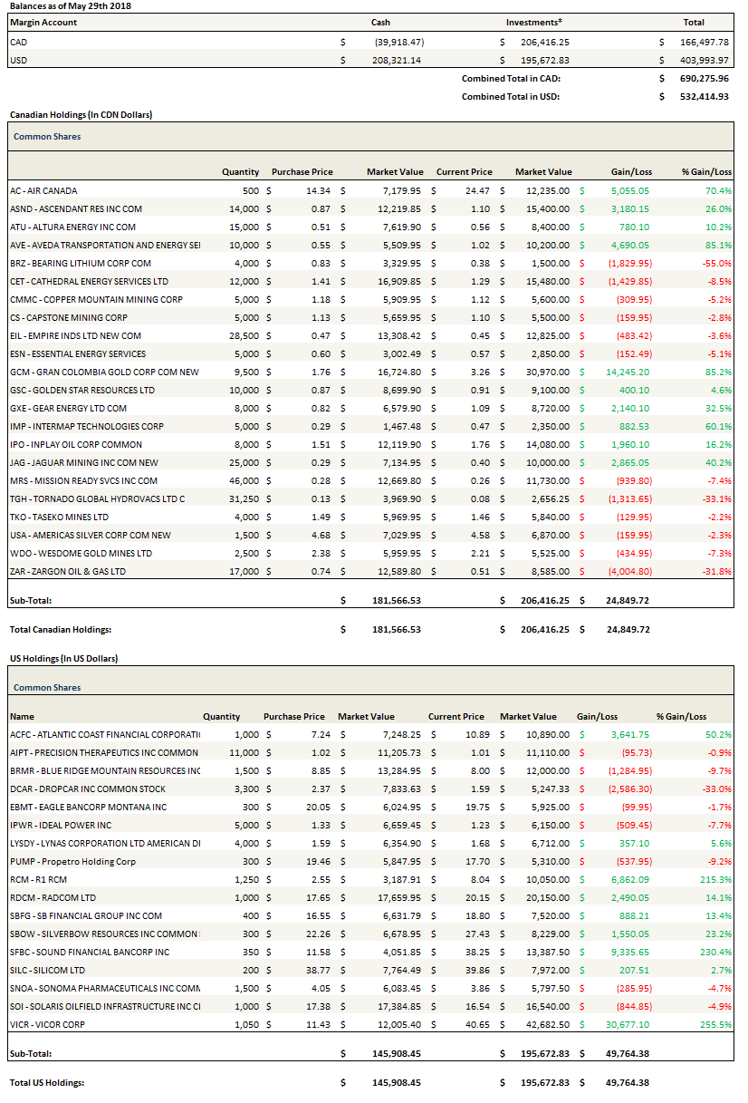Click the Quantity header in Canadian Holdings

click(x=240, y=172)
